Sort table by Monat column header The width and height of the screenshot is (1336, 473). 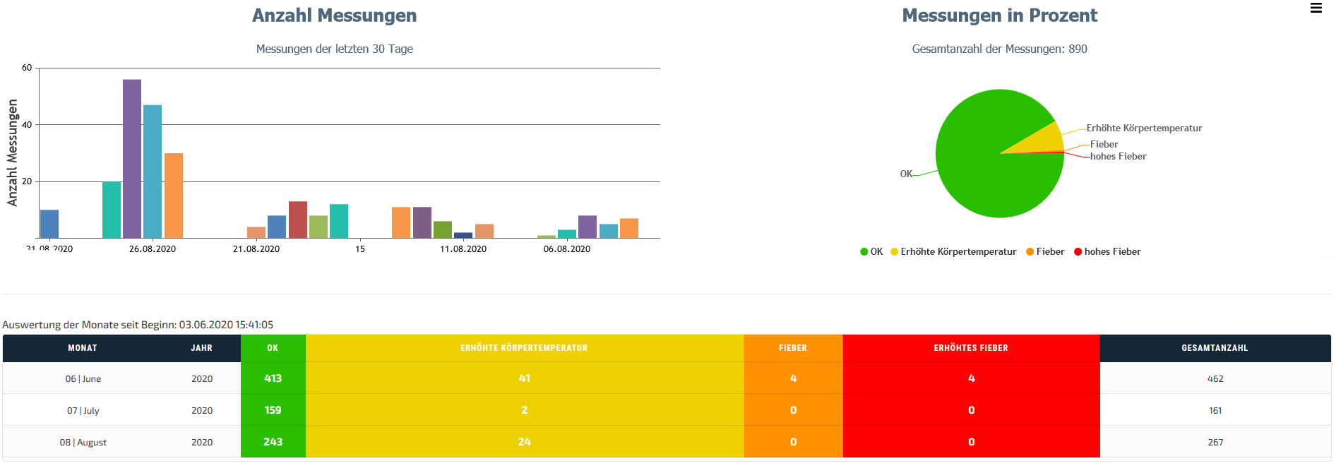(x=83, y=348)
